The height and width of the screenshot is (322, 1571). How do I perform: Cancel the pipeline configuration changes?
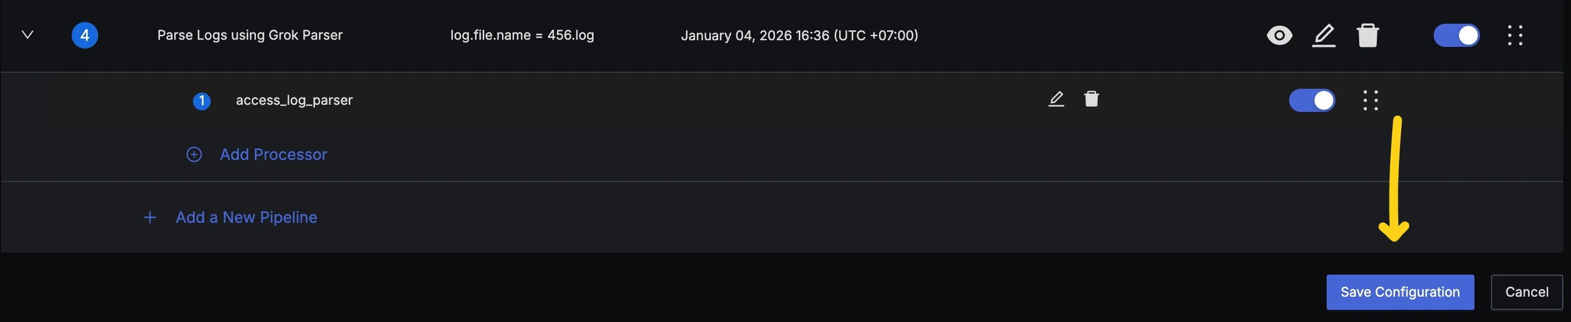tap(1526, 292)
